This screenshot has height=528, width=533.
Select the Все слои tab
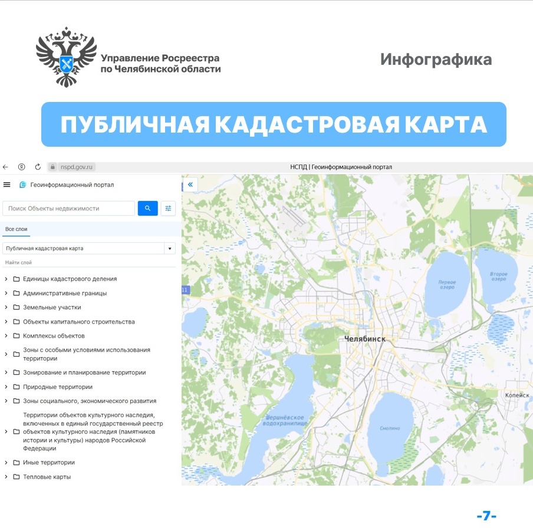coord(16,229)
